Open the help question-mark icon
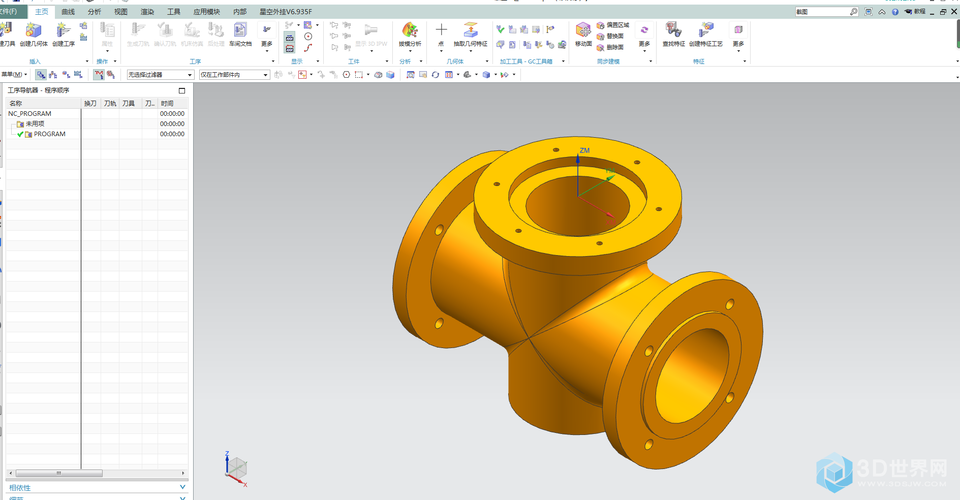960x500 pixels. 895,12
